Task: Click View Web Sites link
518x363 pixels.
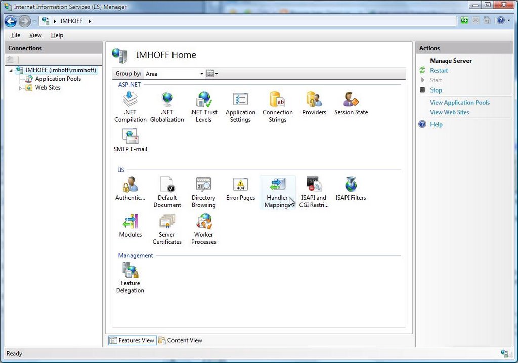Action: pos(449,112)
